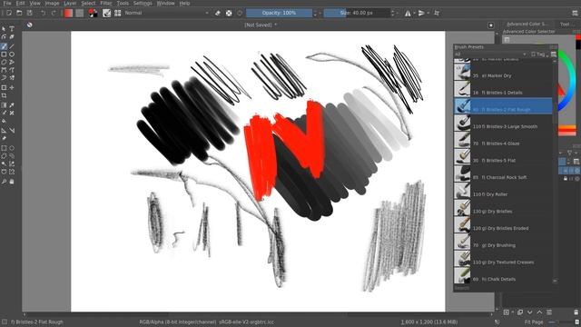This screenshot has width=581, height=327.
Task: Choose the 'f) Charcoal Rock Soft' brush preset
Action: pyautogui.click(x=503, y=174)
